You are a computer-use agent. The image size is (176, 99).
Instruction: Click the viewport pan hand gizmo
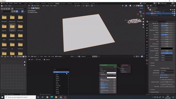pos(143,22)
